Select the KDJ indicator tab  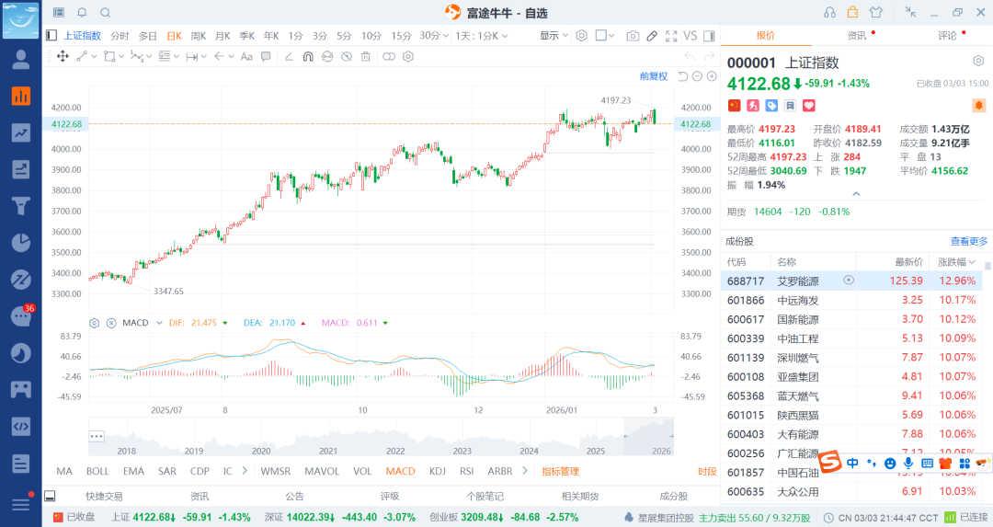437,471
